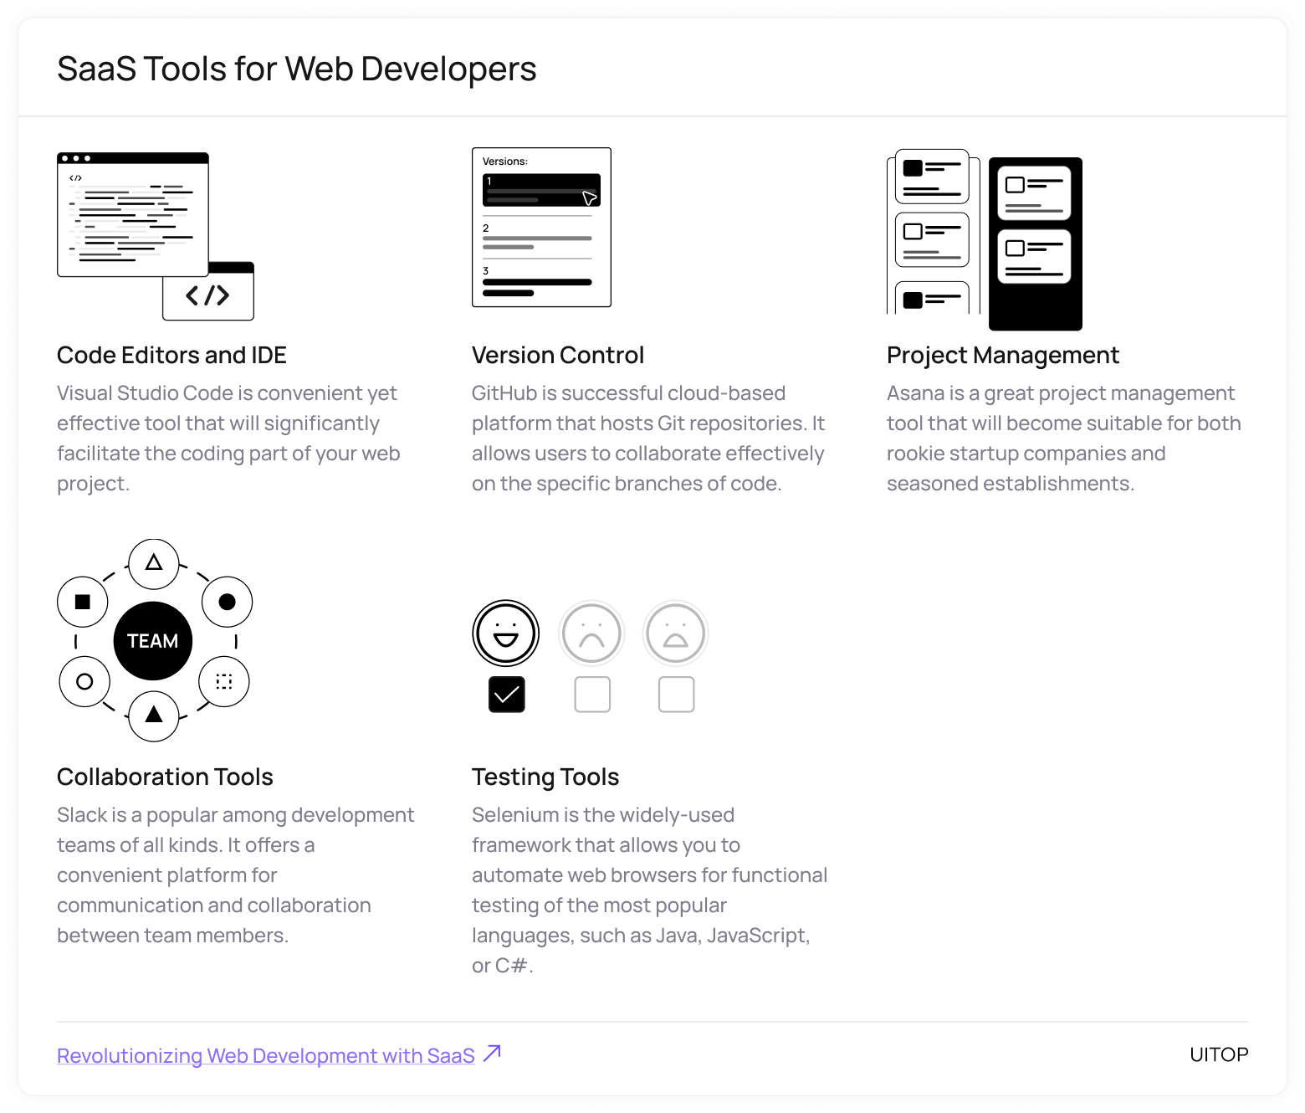Select version 2 row in Versions illustration
The height and width of the screenshot is (1113, 1305).
(537, 237)
